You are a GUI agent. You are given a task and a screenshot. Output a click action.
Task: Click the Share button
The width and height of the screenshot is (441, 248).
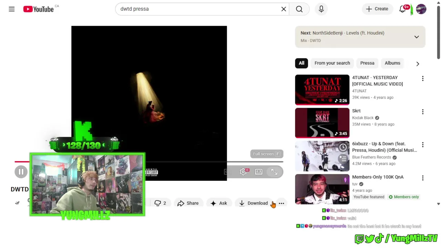click(x=188, y=203)
